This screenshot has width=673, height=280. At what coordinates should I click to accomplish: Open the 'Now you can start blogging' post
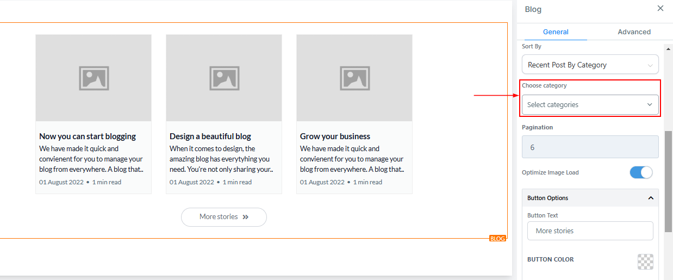(88, 136)
